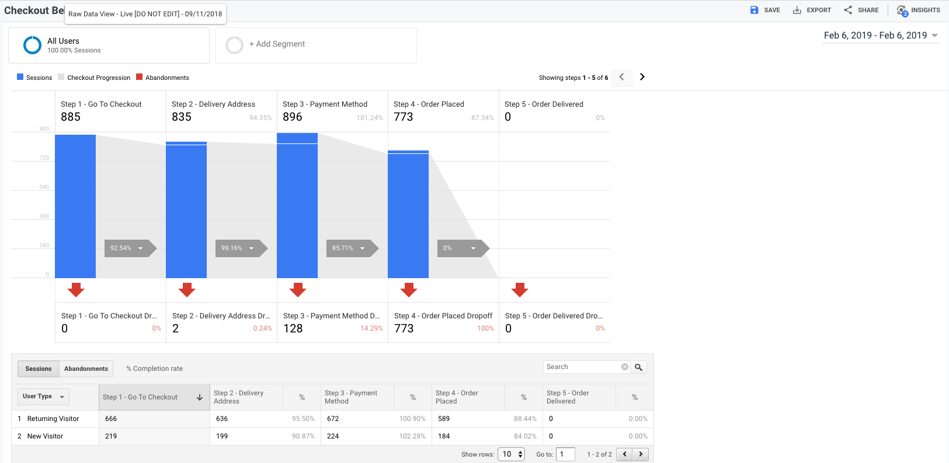Screen dimensions: 949x463
Task: Click + Add Segment
Action: (277, 44)
